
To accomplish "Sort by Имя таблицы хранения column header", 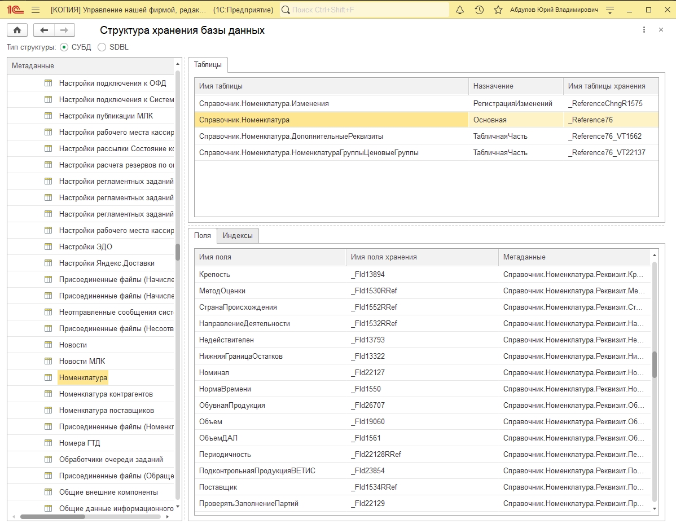I will pos(611,86).
